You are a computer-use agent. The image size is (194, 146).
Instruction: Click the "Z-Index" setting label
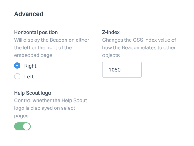pos(111,32)
